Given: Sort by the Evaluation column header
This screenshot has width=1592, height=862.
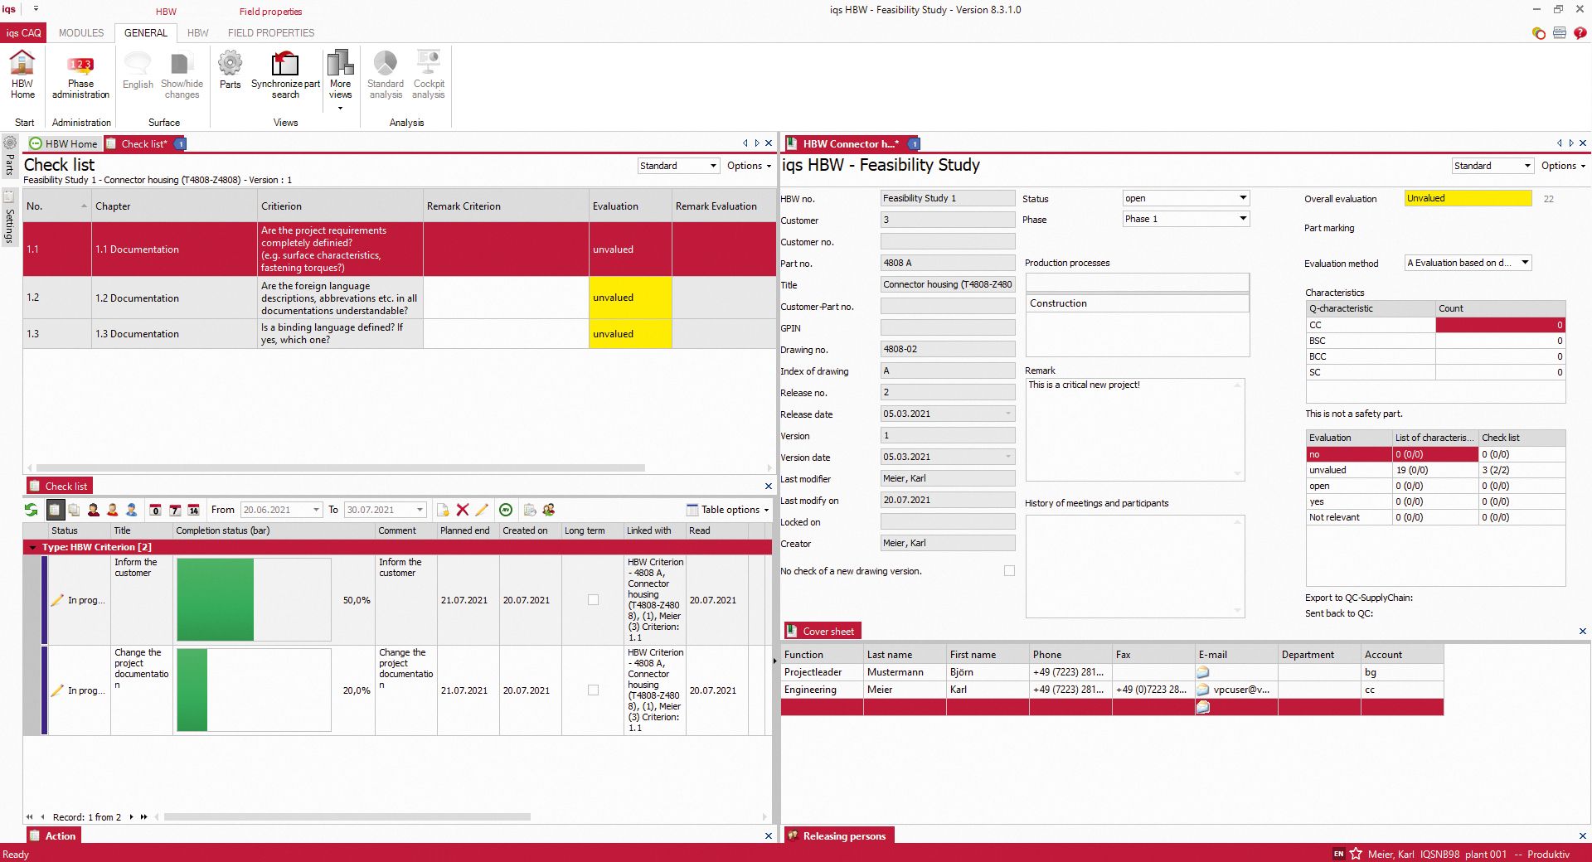Looking at the screenshot, I should [x=630, y=206].
